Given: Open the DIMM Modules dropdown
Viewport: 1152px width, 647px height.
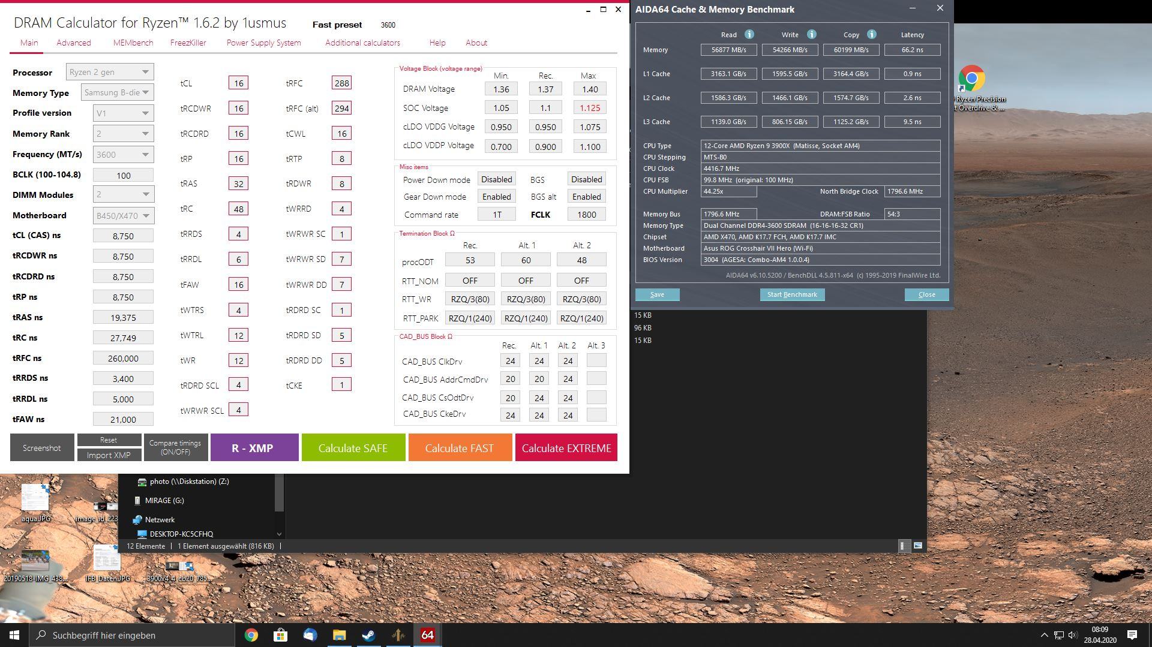Looking at the screenshot, I should [123, 194].
